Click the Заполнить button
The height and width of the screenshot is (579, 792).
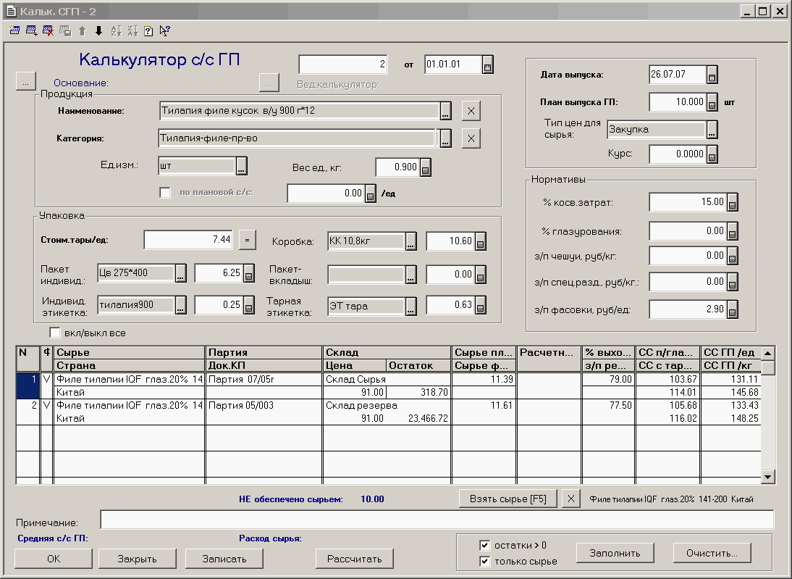click(615, 553)
